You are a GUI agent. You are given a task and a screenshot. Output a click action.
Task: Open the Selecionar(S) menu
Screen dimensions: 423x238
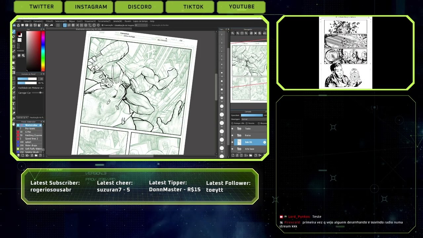pyautogui.click(x=61, y=21)
